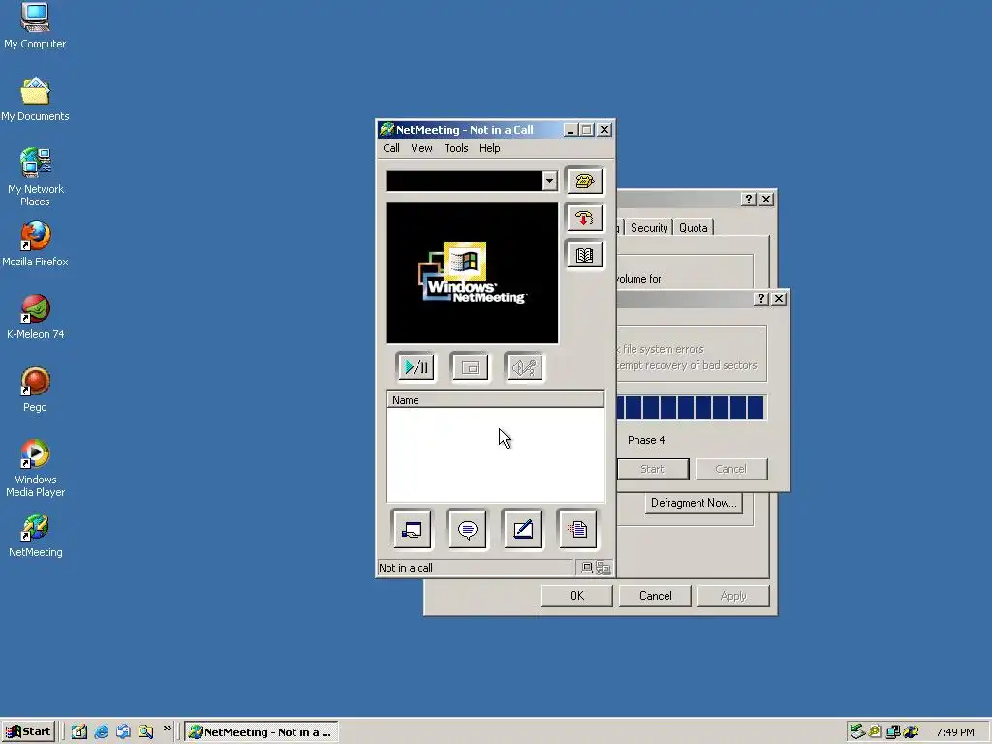Screen dimensions: 992x744
Task: Open the Chat speech-bubble tool
Action: tap(468, 530)
